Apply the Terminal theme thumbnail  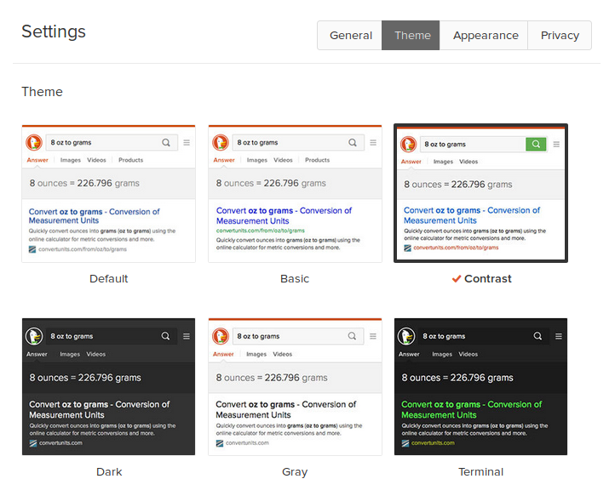480,387
